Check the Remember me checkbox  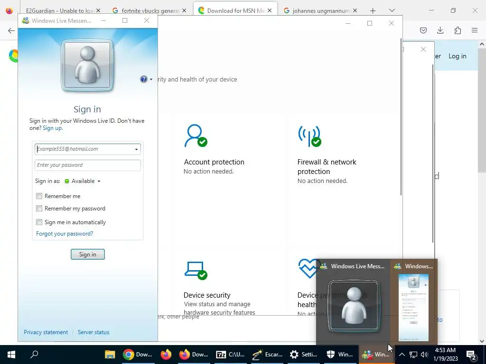click(39, 196)
